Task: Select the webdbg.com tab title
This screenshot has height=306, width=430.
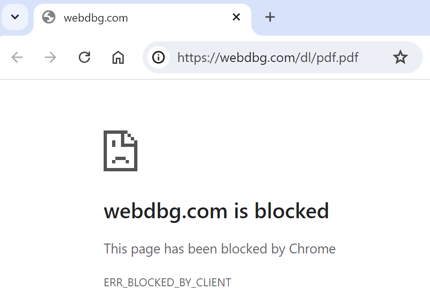Action: click(96, 18)
